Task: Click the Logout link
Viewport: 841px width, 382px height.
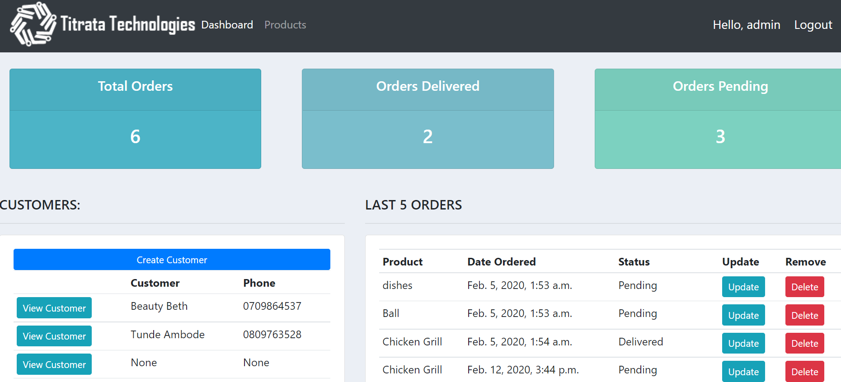Action: pos(813,25)
